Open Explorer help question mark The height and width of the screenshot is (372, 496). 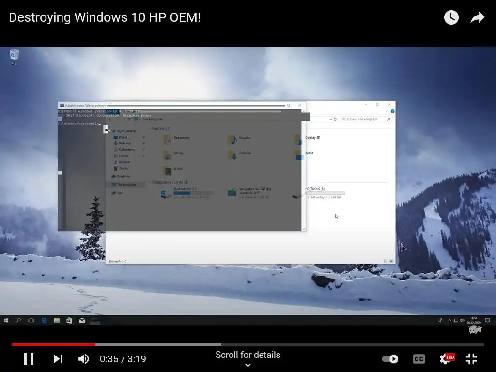pos(392,111)
